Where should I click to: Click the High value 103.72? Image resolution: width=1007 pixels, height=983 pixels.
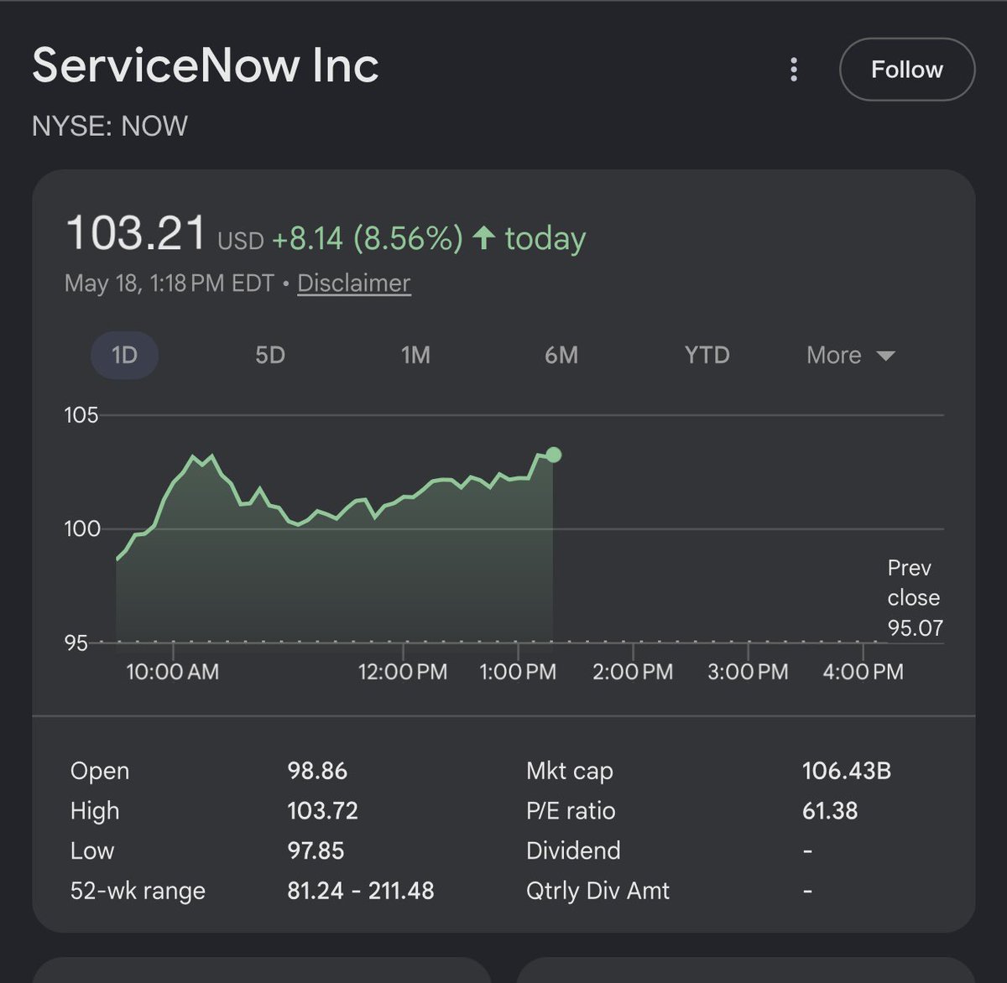coord(322,811)
